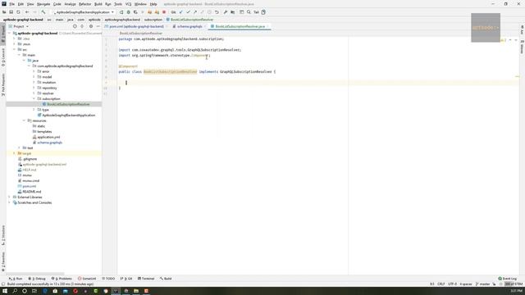Open the Problems tool window button

tap(62, 279)
